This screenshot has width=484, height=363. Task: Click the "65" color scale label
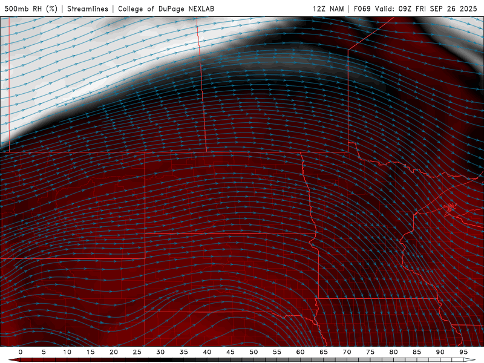(324, 352)
